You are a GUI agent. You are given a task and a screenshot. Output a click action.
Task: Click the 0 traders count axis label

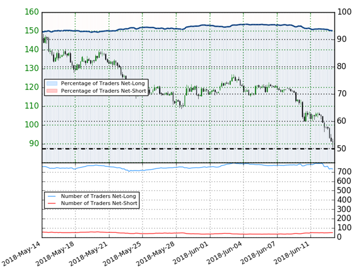(339, 237)
